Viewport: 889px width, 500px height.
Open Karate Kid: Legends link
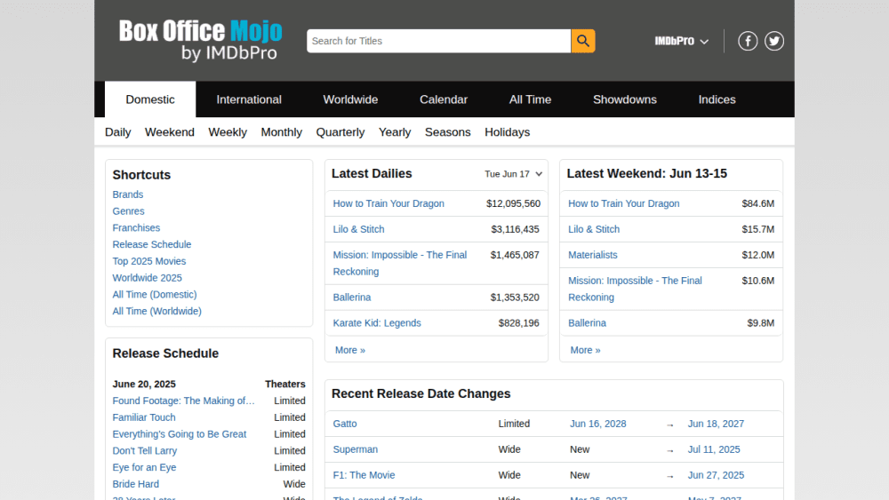(377, 322)
